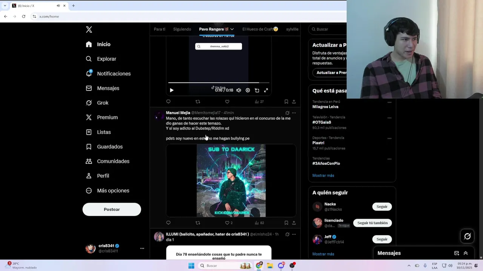Mute the video volume icon

238,90
